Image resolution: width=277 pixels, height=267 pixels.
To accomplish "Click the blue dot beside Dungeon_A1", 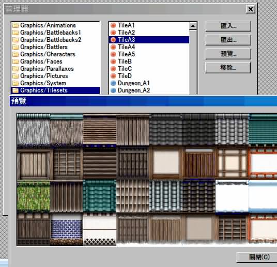I will (x=113, y=83).
